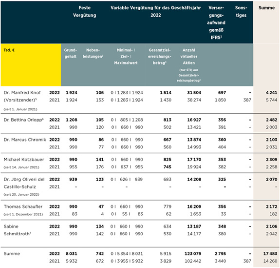The image size is (280, 268).
Task: Click the note '(seit 1. Dezember 2021)'
Action: tap(23, 214)
